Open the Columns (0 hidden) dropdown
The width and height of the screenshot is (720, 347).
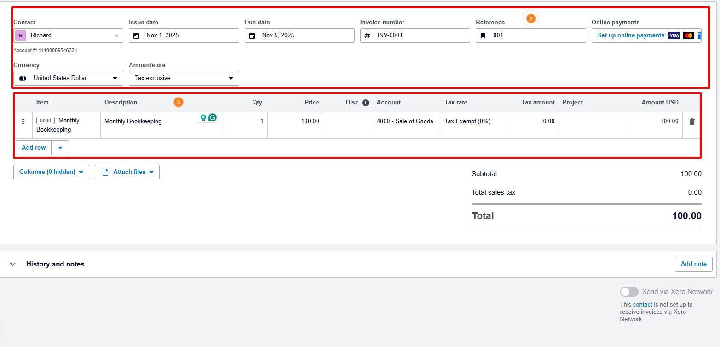pyautogui.click(x=51, y=172)
